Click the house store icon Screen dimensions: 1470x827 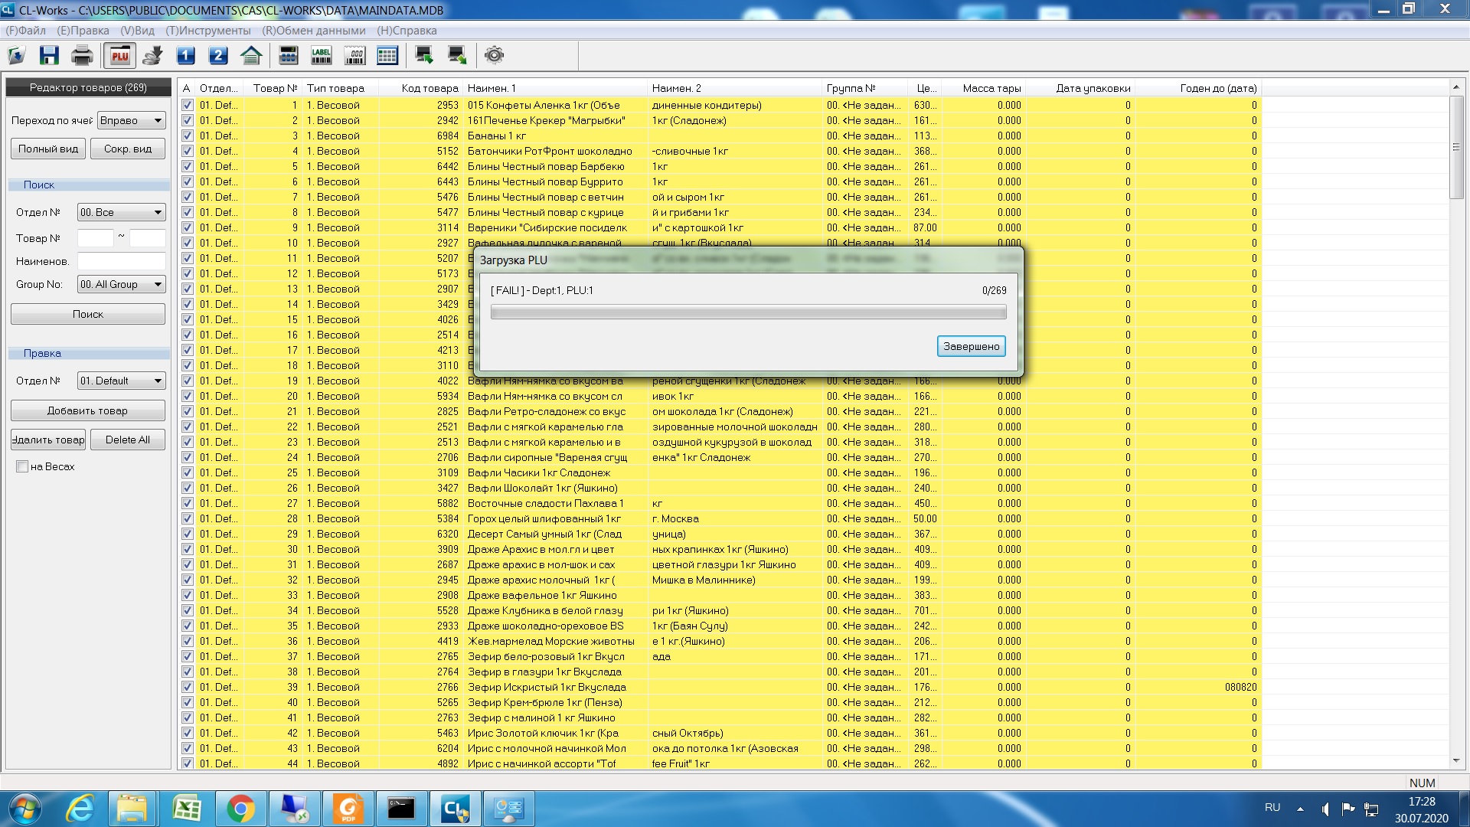(x=251, y=55)
